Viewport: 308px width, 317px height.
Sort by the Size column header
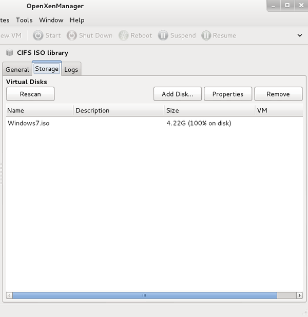pyautogui.click(x=209, y=110)
